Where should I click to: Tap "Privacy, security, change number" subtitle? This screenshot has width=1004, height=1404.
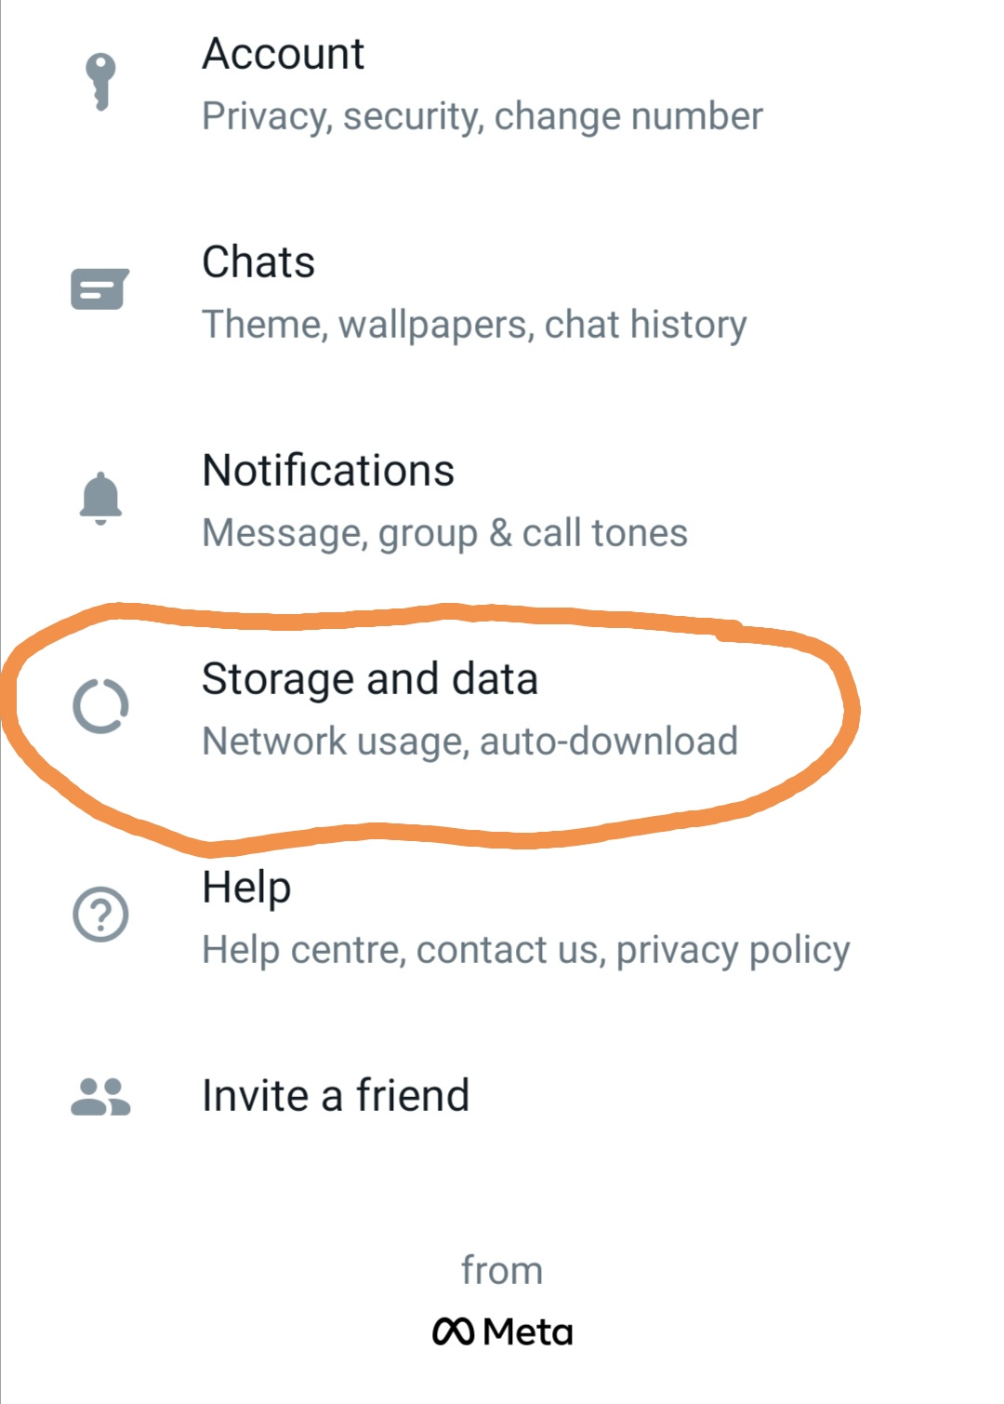tap(482, 117)
